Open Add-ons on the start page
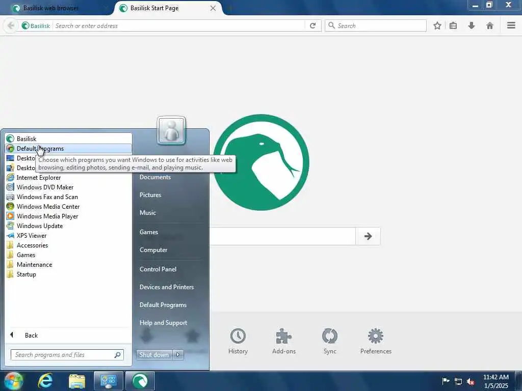This screenshot has height=391, width=522. [283, 342]
